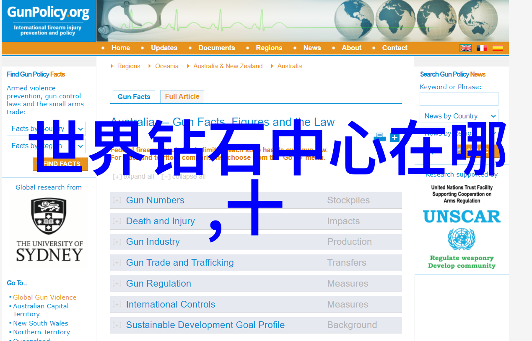Click the 'Background' label
Image resolution: width=532 pixels, height=341 pixels.
click(x=352, y=325)
